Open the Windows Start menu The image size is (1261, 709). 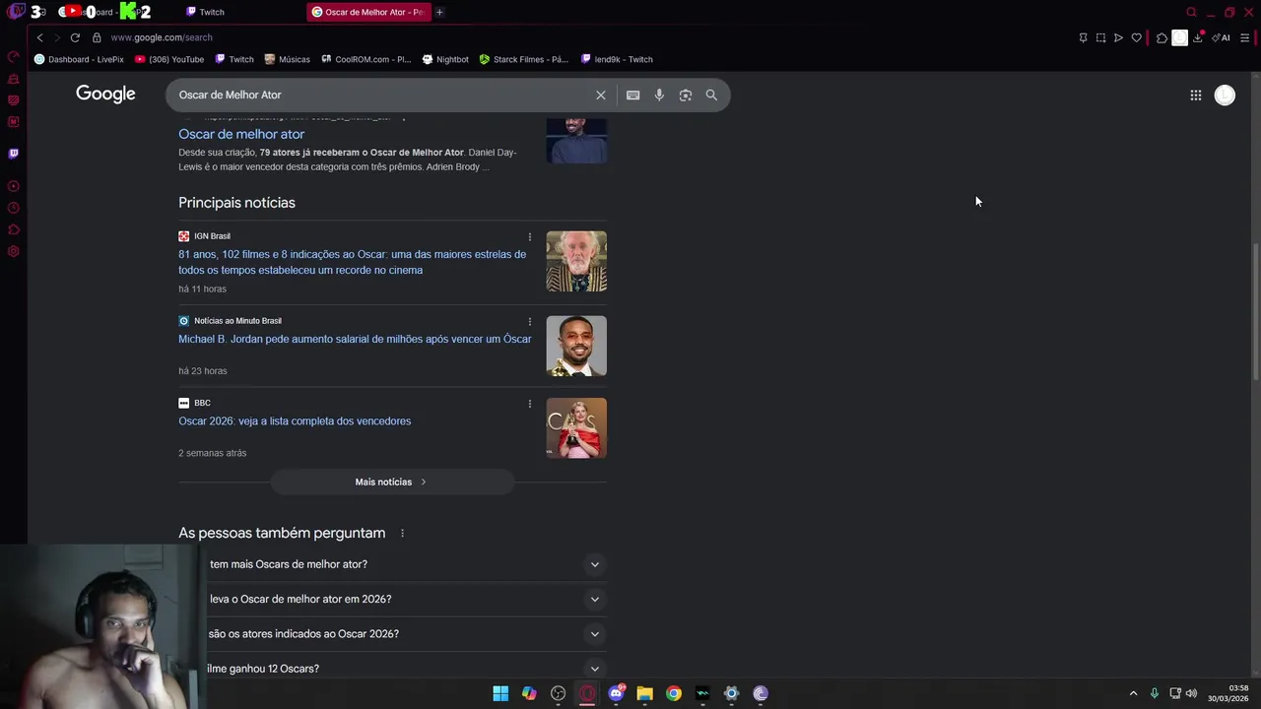pyautogui.click(x=500, y=693)
